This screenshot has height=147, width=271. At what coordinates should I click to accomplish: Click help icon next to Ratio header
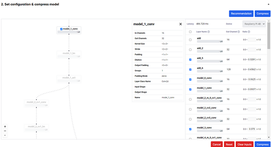pos(249,32)
